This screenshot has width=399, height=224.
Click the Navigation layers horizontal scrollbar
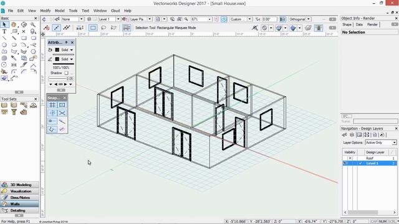(x=370, y=212)
